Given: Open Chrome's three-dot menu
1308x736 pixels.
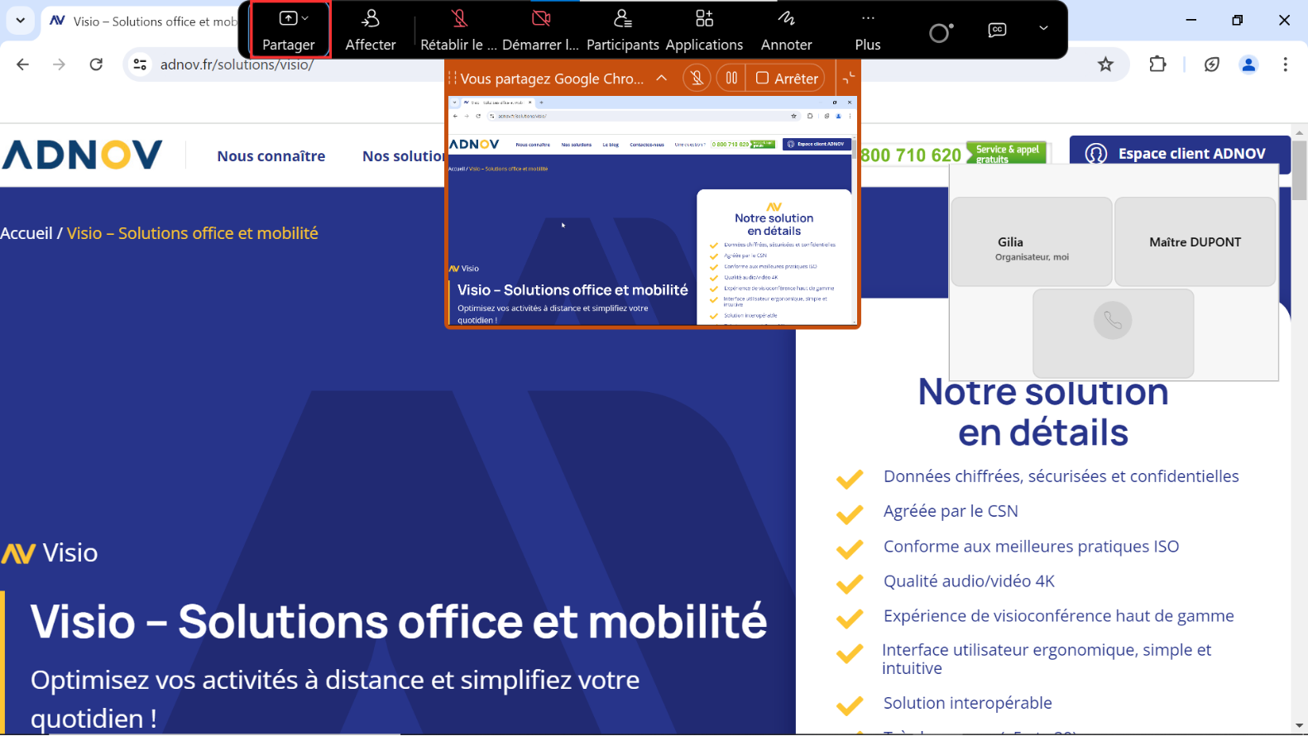Looking at the screenshot, I should pos(1285,65).
